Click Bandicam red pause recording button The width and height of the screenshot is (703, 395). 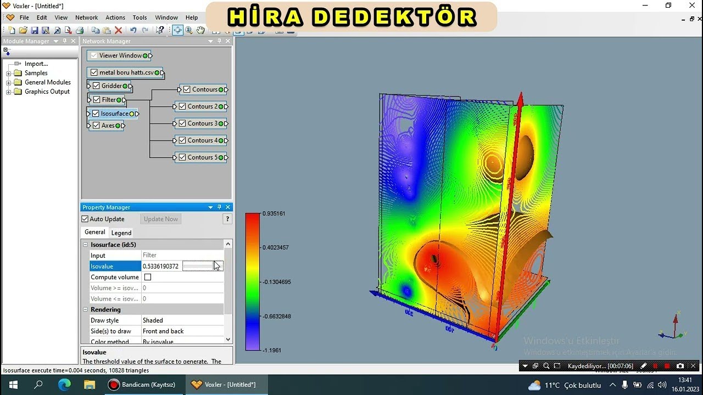[655, 366]
